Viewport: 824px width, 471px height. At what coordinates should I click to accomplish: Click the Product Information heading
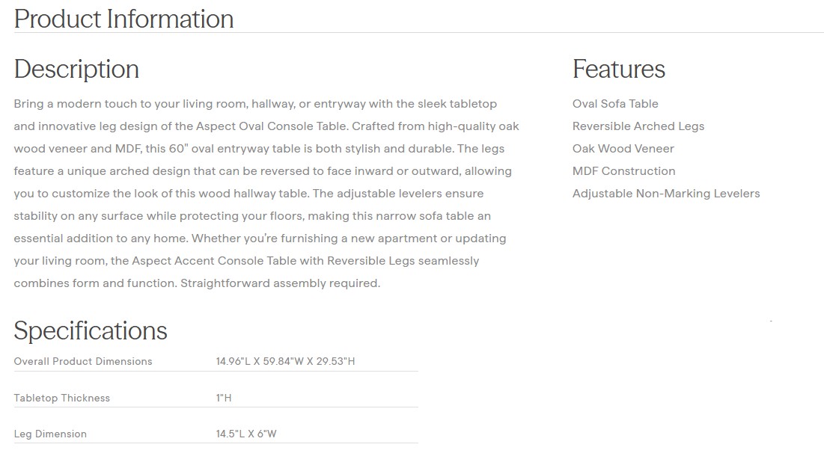123,19
